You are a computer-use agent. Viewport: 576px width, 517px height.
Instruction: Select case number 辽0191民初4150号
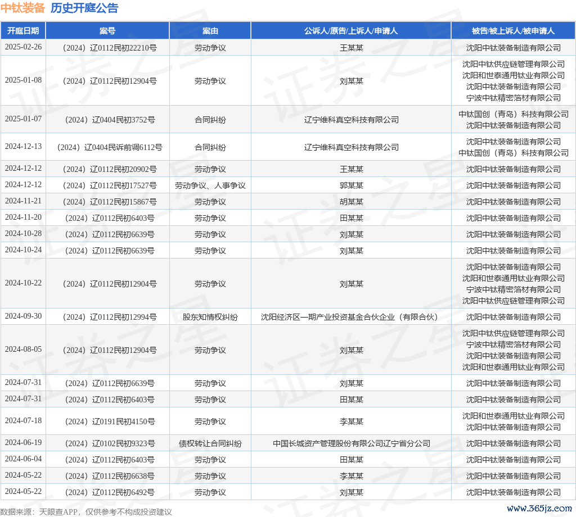click(x=110, y=421)
